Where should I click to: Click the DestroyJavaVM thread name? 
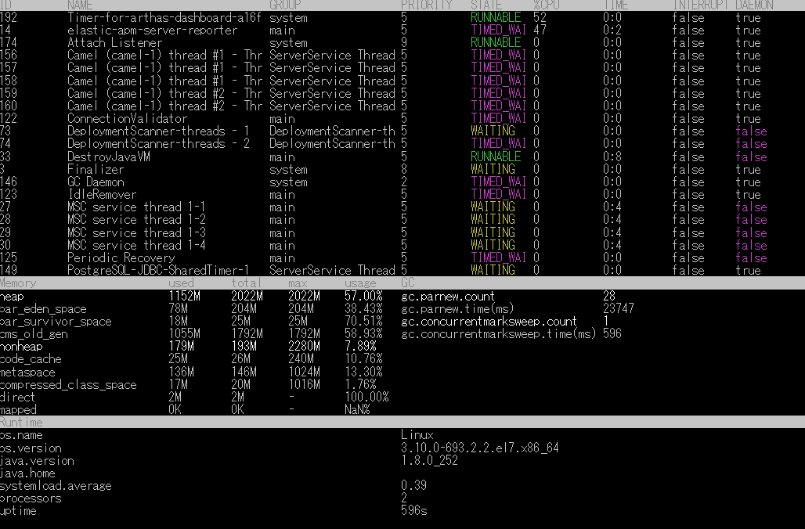(108, 157)
